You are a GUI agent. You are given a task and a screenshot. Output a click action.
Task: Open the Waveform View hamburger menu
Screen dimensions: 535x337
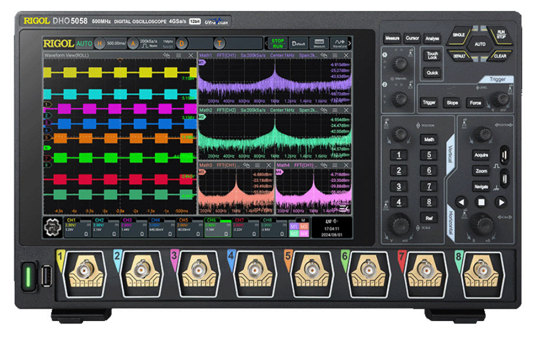point(178,55)
